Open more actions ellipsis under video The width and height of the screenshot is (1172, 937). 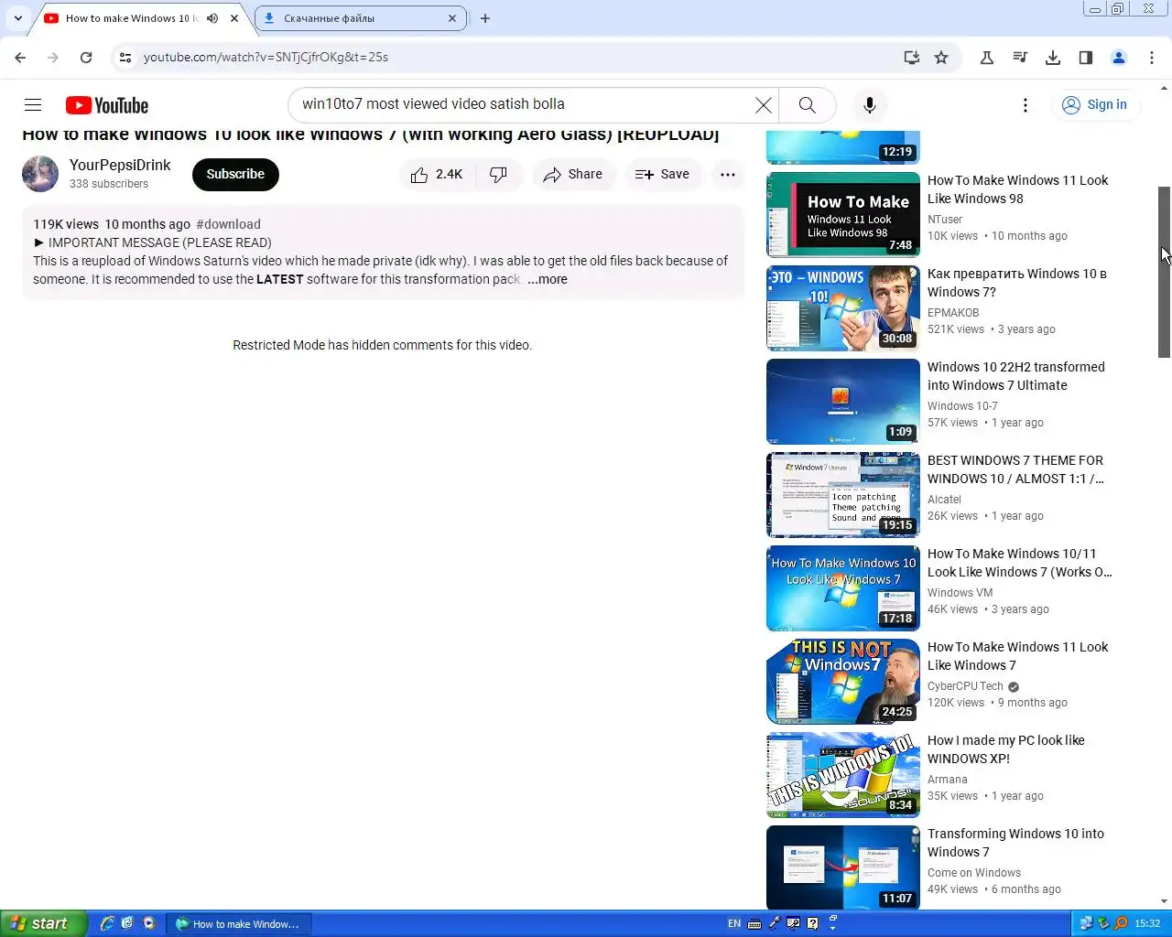pyautogui.click(x=728, y=174)
